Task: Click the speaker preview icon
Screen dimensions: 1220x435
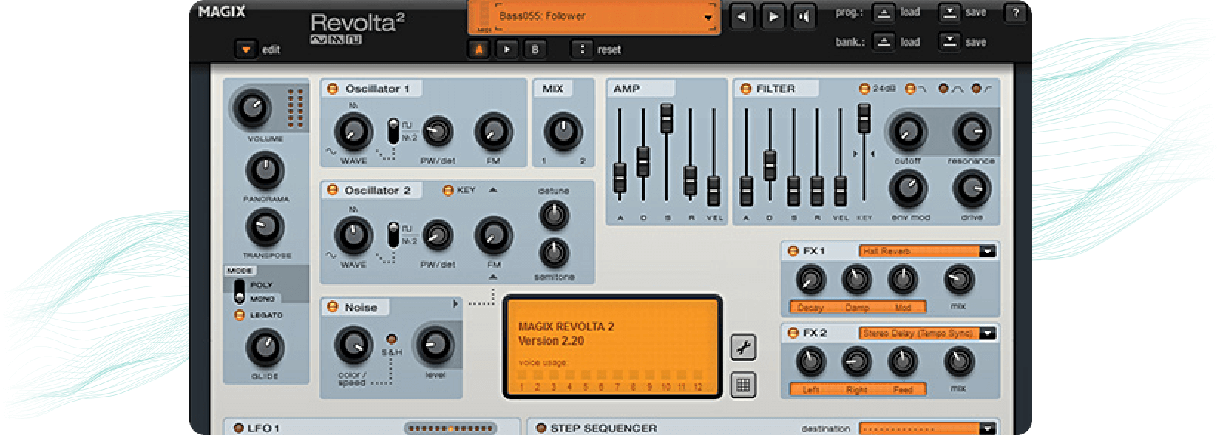Action: point(804,16)
